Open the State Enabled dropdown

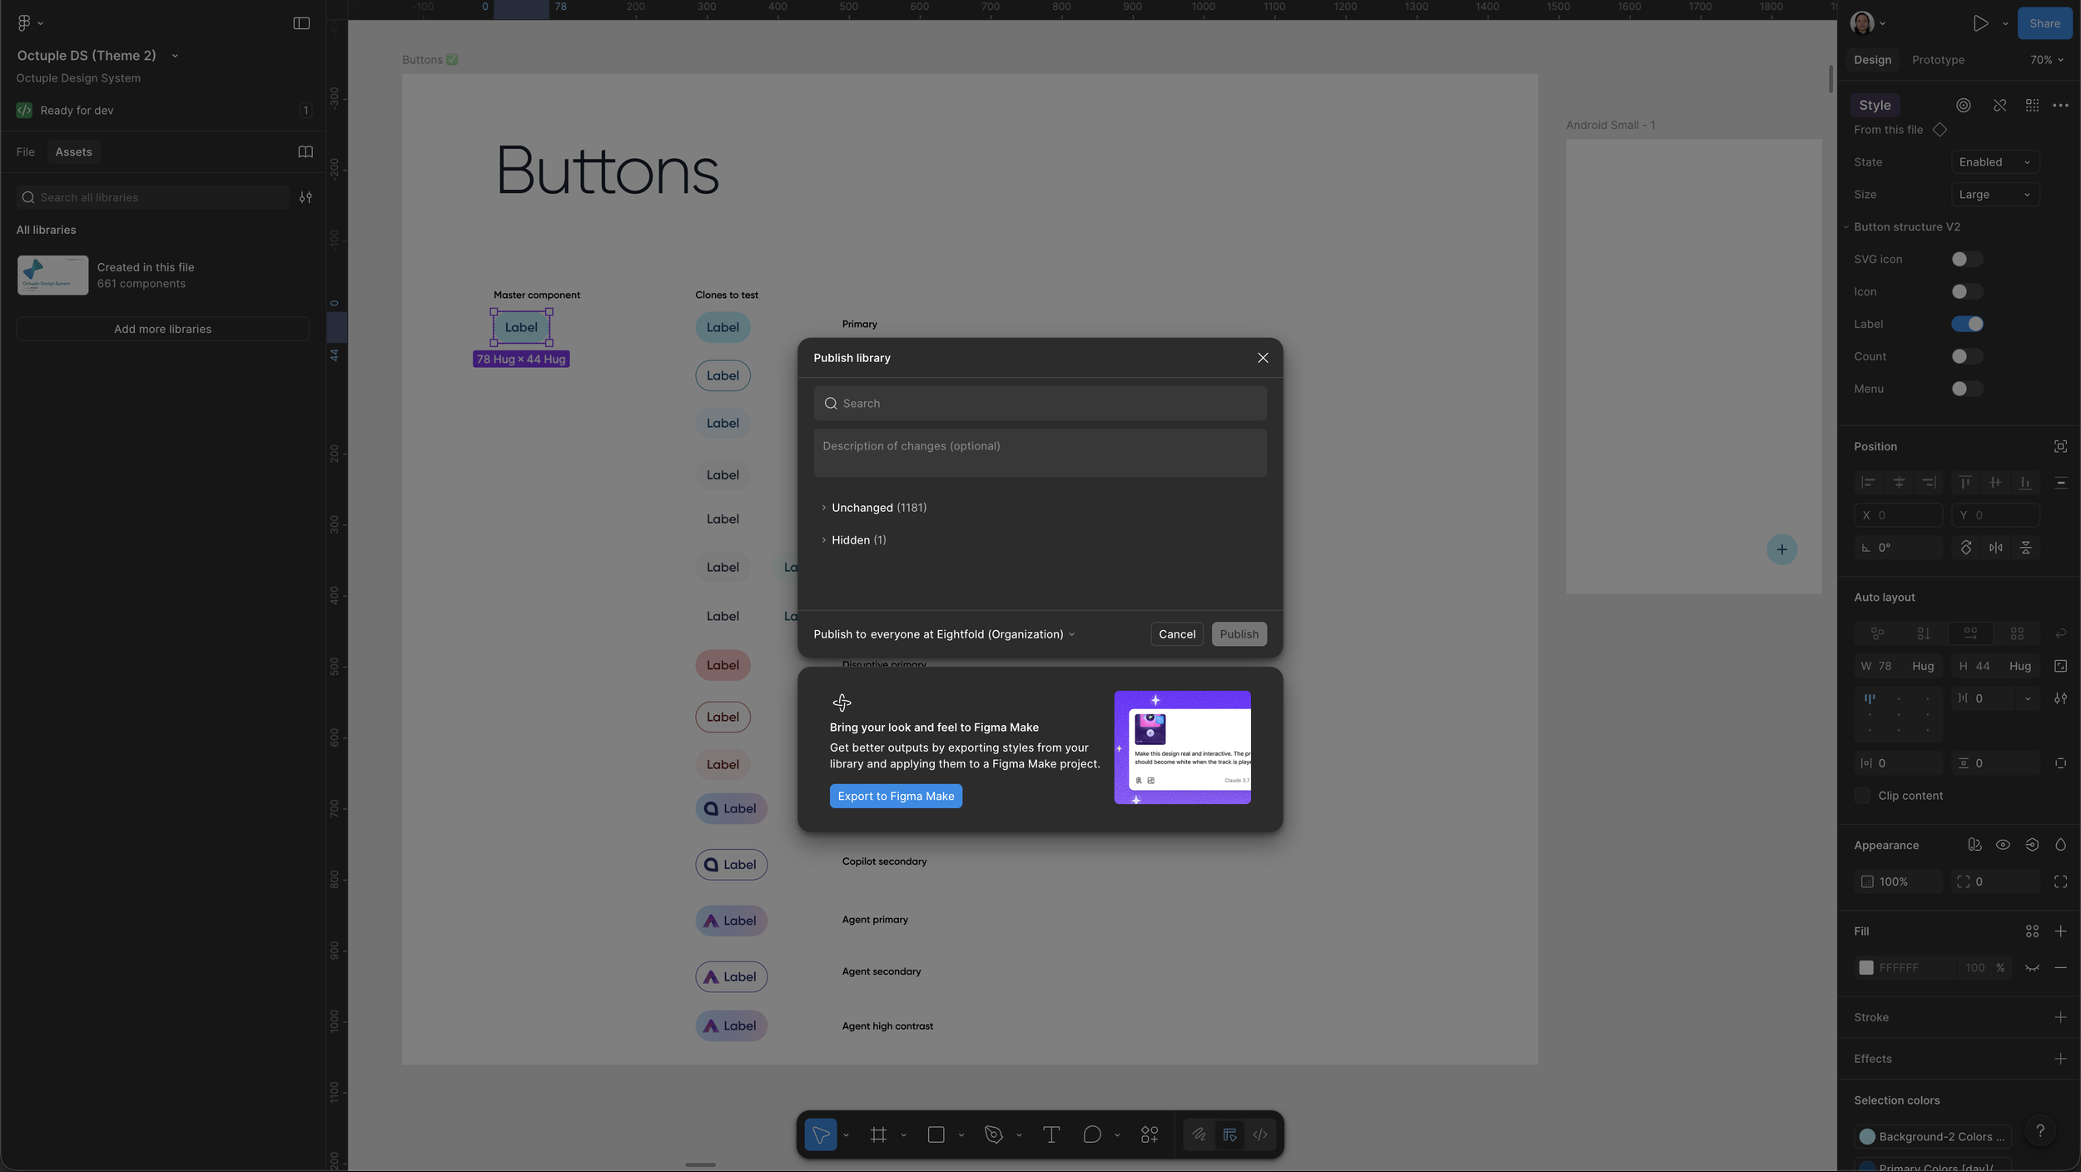click(1994, 162)
